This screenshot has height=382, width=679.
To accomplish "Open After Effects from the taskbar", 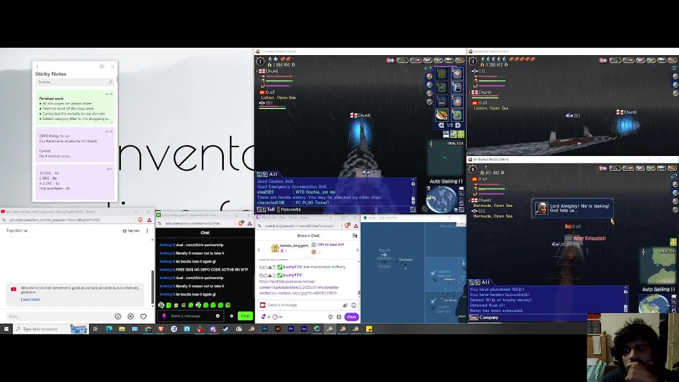I will point(304,329).
